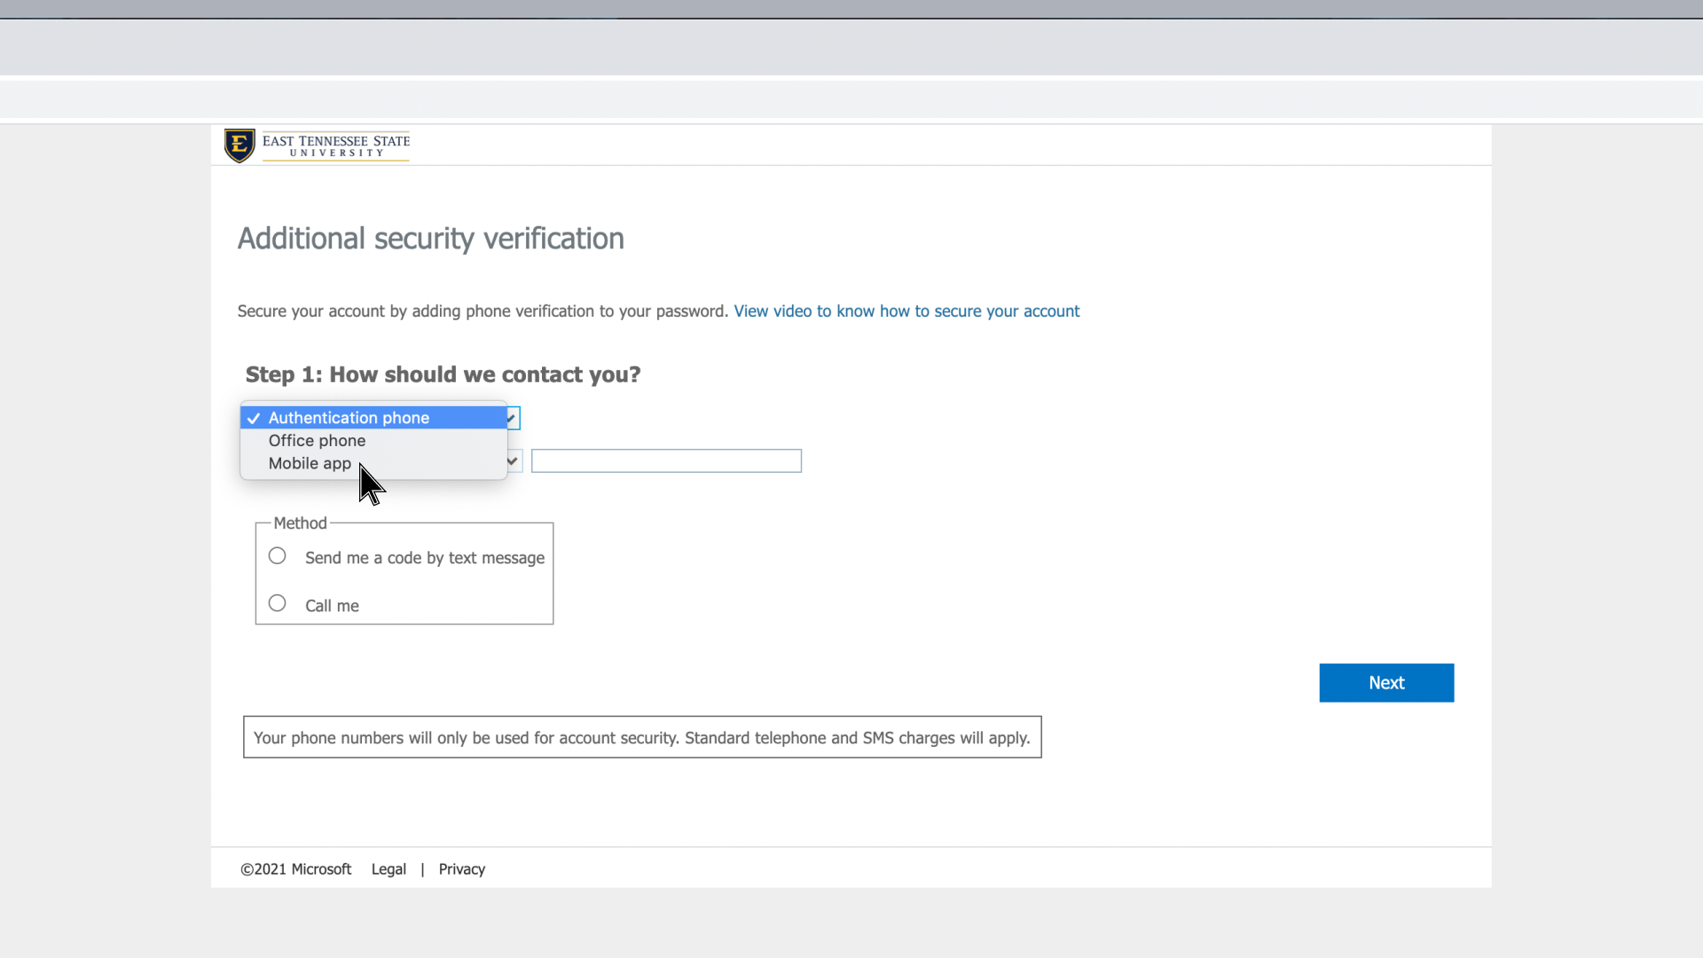Open the Privacy footer link
The width and height of the screenshot is (1703, 958).
(462, 869)
